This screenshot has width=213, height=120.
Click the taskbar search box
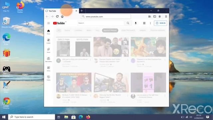(32, 117)
